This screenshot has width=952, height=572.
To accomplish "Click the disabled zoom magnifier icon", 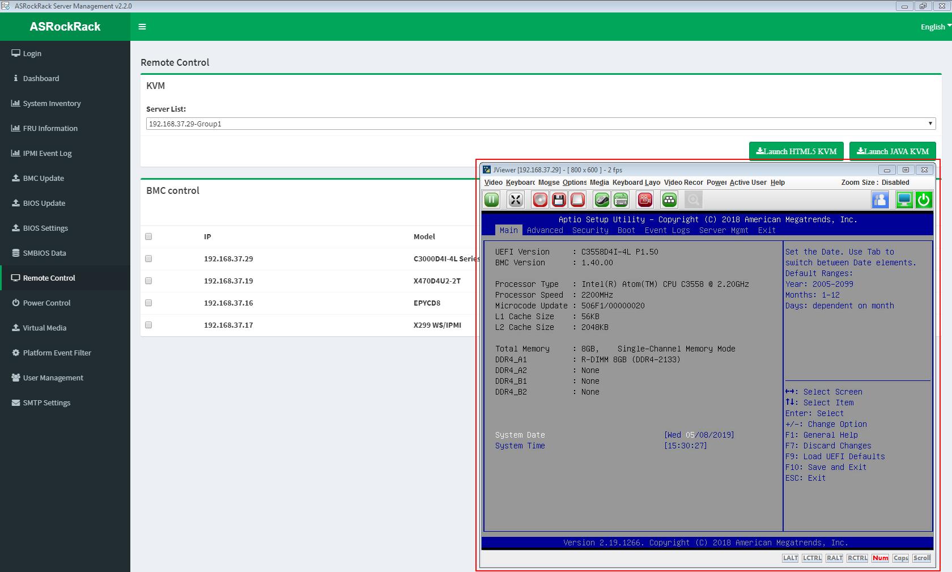I will click(694, 200).
